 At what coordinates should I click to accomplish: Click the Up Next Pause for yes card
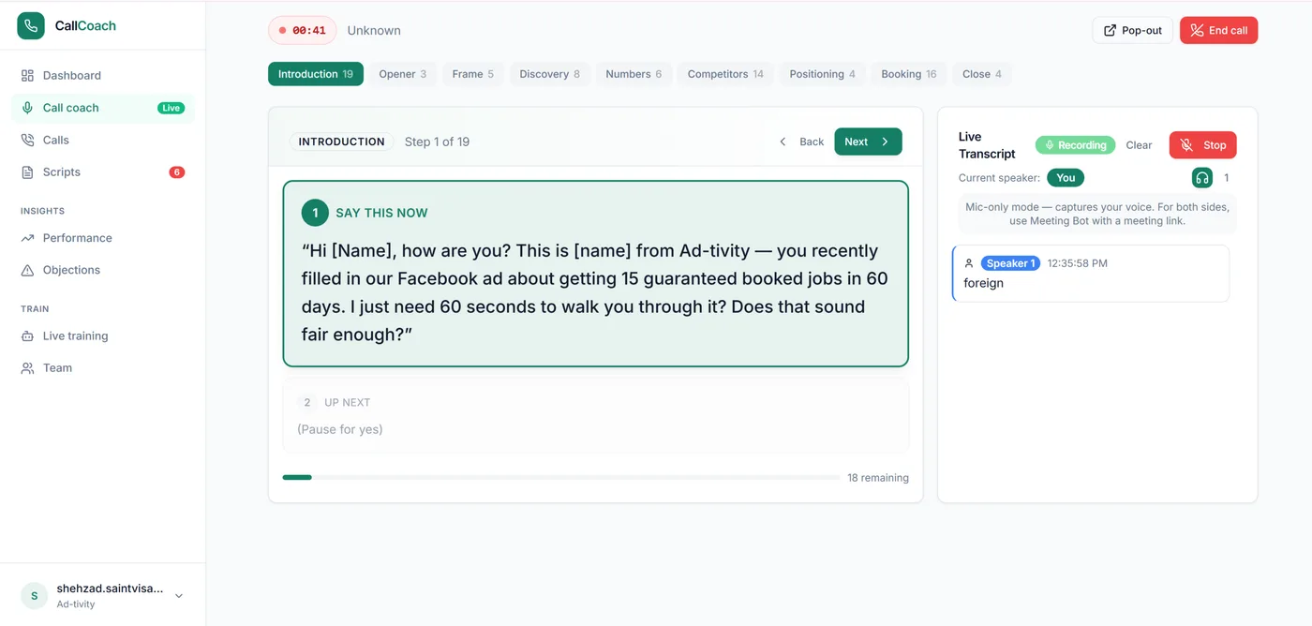click(596, 416)
